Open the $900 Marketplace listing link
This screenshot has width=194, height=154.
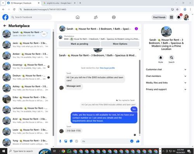[x=99, y=38]
